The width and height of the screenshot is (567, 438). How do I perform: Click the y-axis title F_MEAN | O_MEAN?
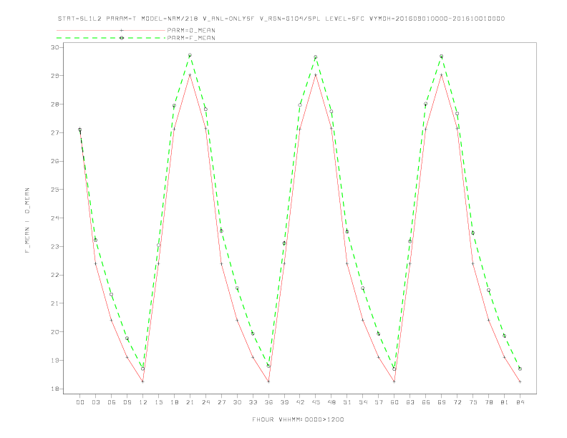coord(27,220)
